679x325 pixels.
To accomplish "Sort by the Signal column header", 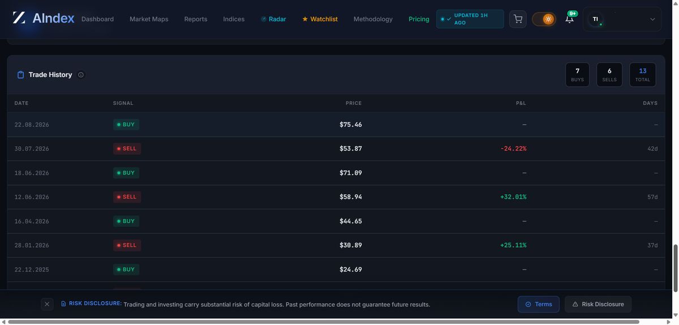I will [x=123, y=103].
